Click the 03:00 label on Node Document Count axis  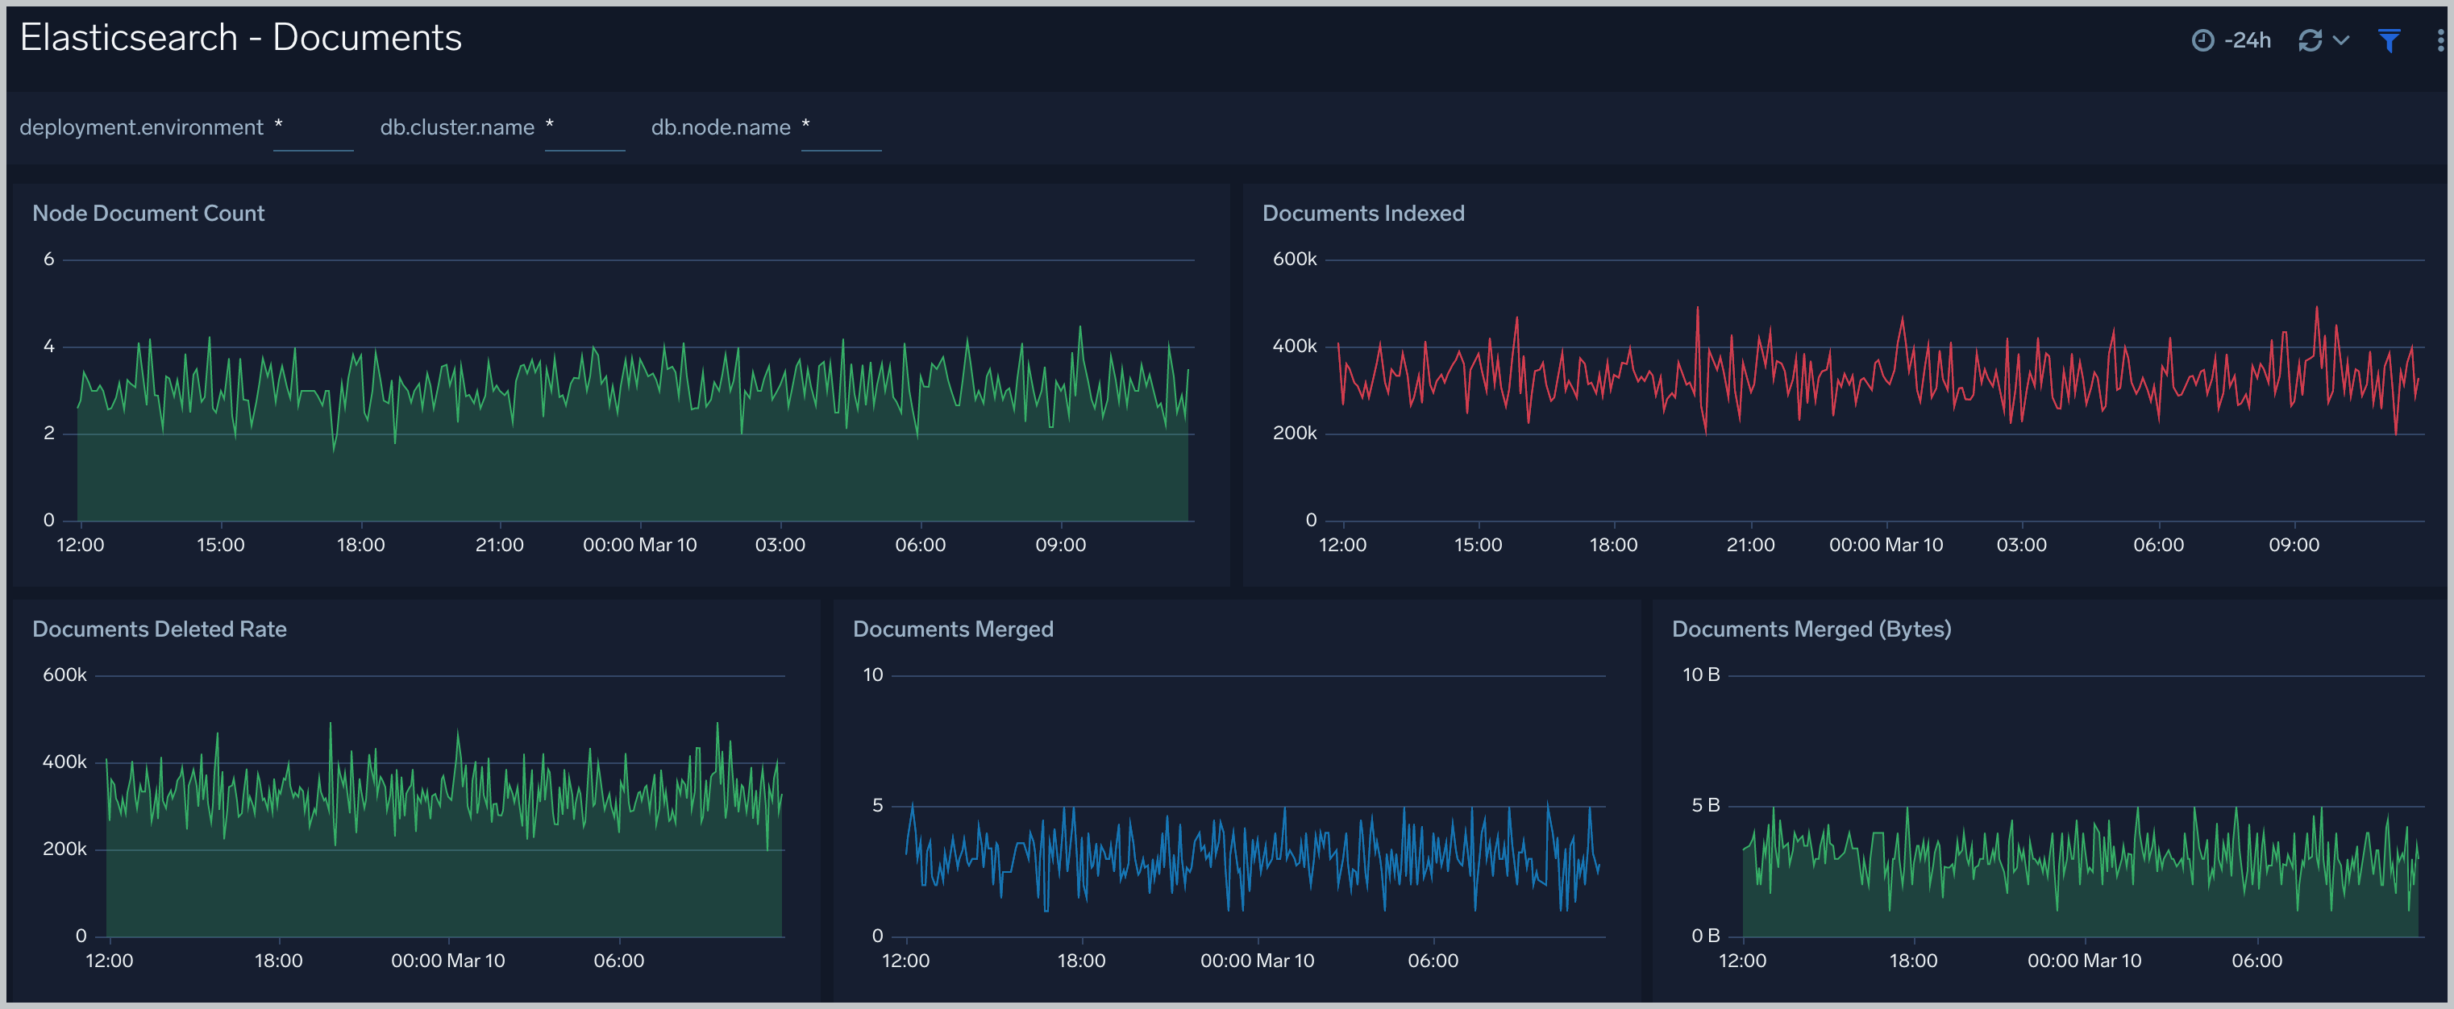(x=780, y=546)
